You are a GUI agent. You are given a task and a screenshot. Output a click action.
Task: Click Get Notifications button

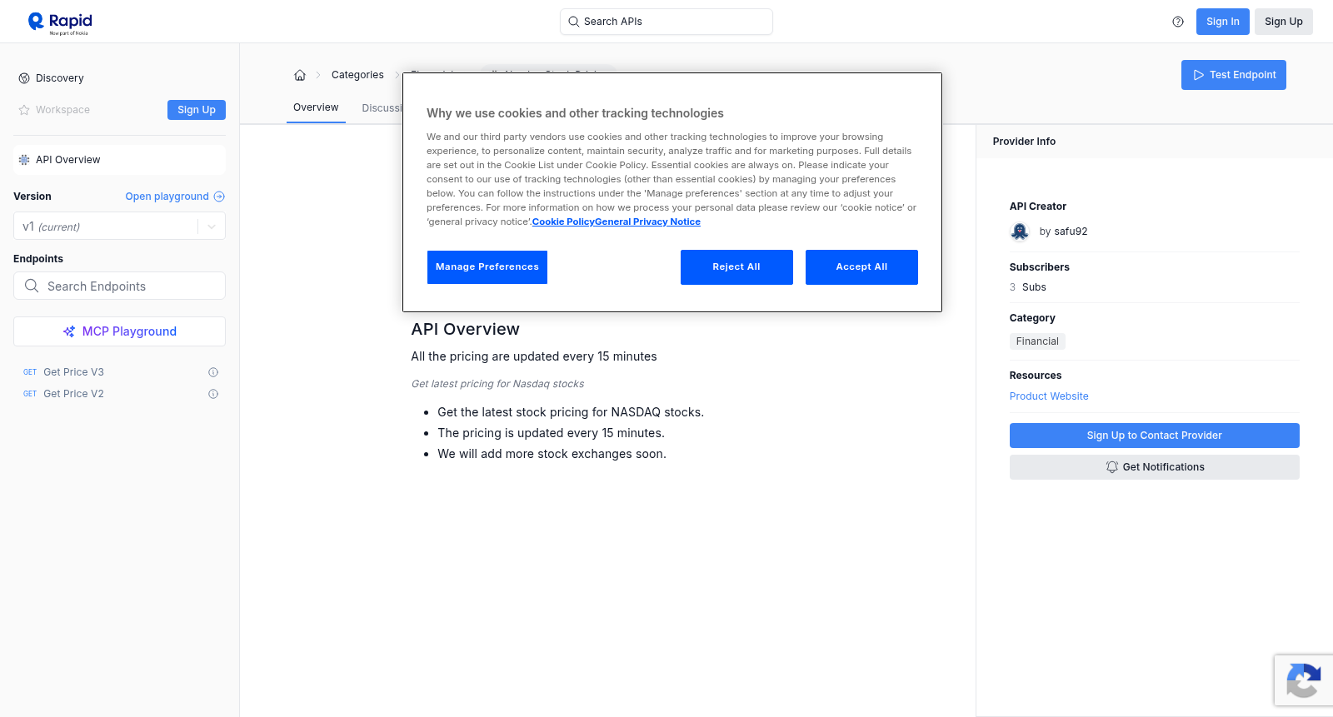1154,467
